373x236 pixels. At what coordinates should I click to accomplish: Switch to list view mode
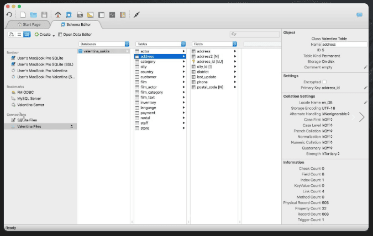(19, 34)
